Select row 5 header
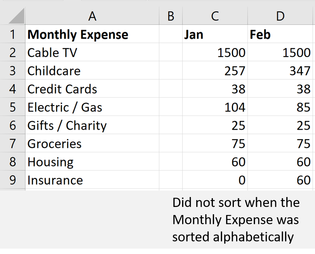Screen dimensions: 315x254 coord(13,107)
